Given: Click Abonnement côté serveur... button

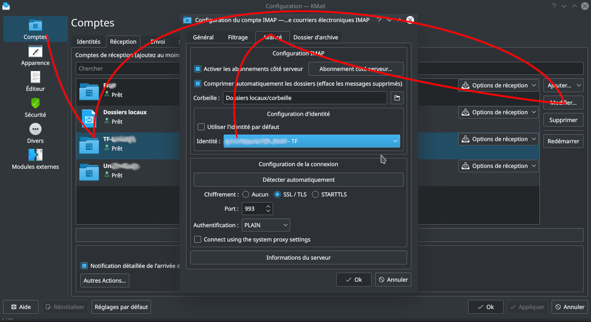Looking at the screenshot, I should pyautogui.click(x=356, y=69).
